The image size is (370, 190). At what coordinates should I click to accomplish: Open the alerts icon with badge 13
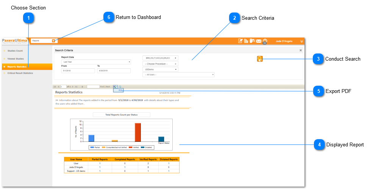pyautogui.click(x=265, y=41)
